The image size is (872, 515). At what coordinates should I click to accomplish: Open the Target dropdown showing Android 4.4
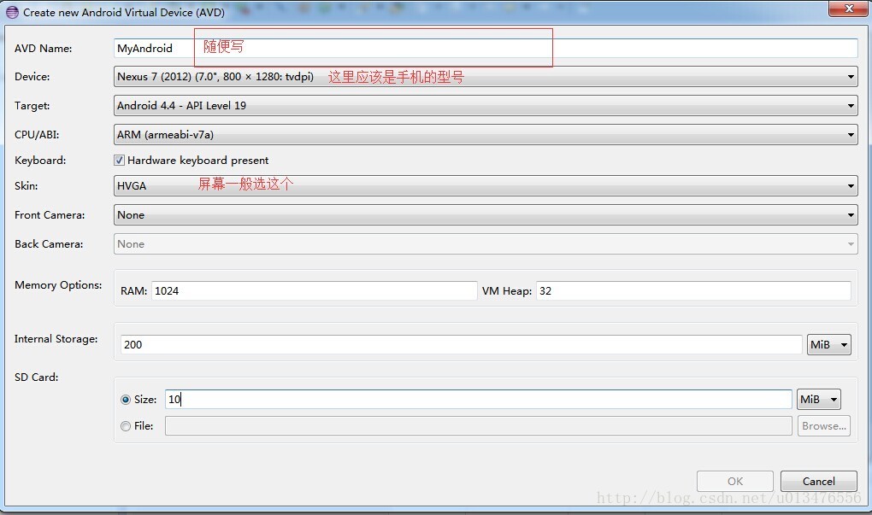pyautogui.click(x=486, y=106)
